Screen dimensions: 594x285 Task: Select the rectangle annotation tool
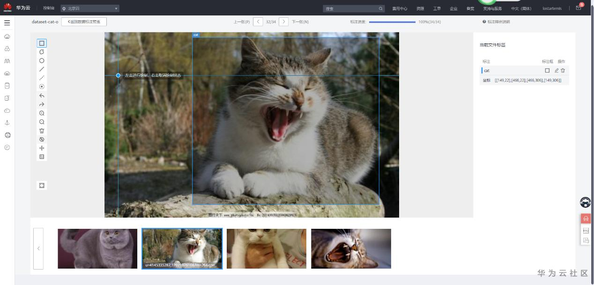tap(42, 43)
